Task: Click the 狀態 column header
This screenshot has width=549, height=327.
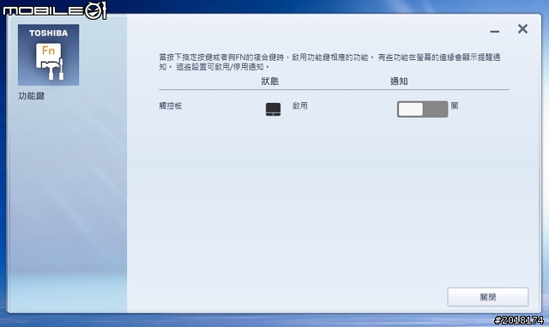Action: (x=270, y=82)
